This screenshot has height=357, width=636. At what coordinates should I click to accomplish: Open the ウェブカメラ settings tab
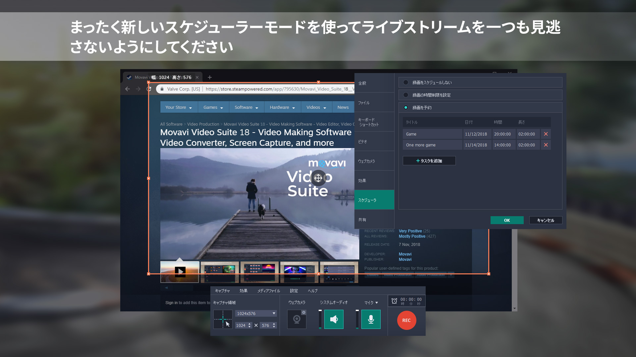374,161
